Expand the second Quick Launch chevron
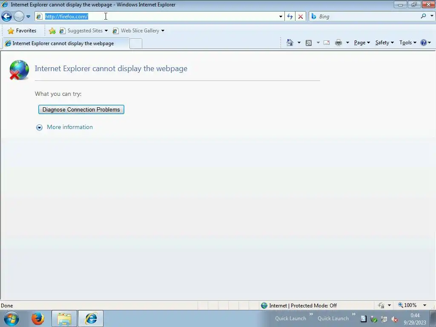Screen dimensions: 436x327 [x=354, y=314]
